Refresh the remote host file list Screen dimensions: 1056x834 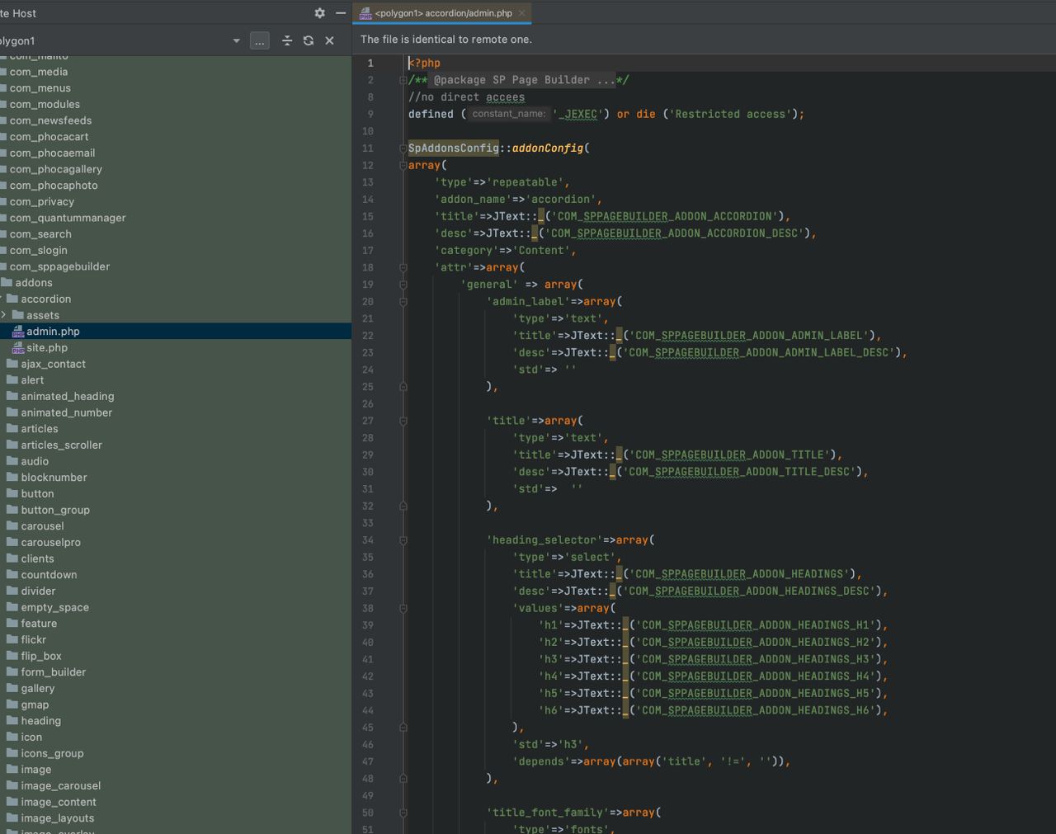click(x=309, y=40)
